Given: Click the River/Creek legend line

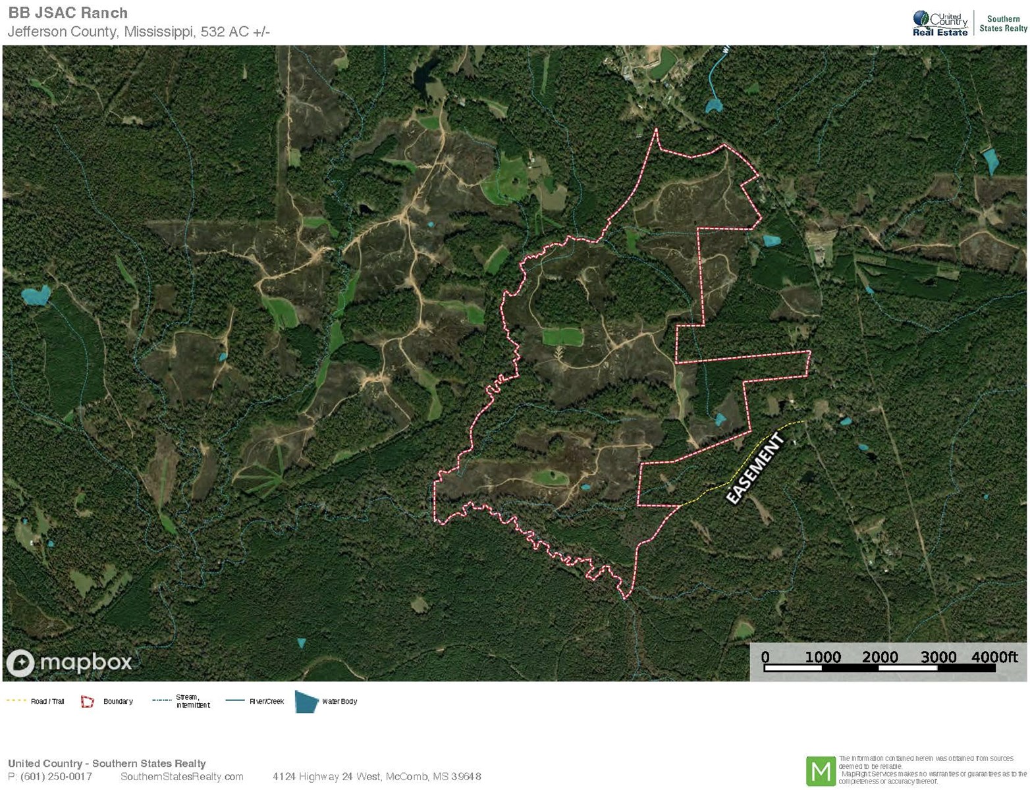Looking at the screenshot, I should (235, 701).
